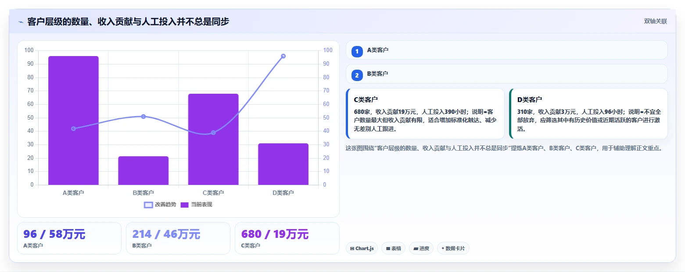
Task: Click the 改善趋势 legend color box
Action: [x=149, y=205]
